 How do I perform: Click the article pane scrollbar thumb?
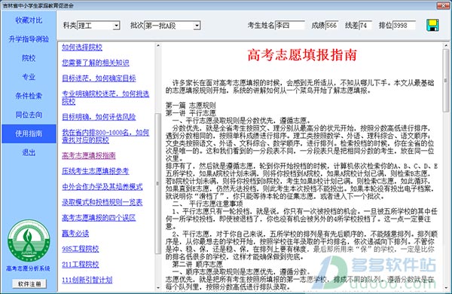pyautogui.click(x=446, y=81)
